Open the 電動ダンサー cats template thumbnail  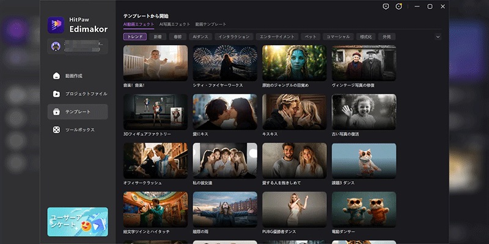click(364, 209)
